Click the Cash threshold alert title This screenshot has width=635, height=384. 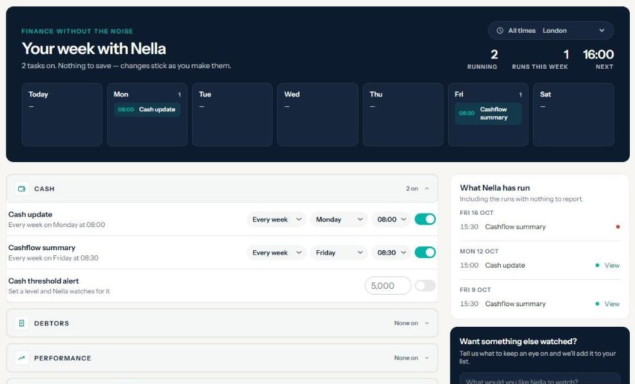pyautogui.click(x=43, y=281)
